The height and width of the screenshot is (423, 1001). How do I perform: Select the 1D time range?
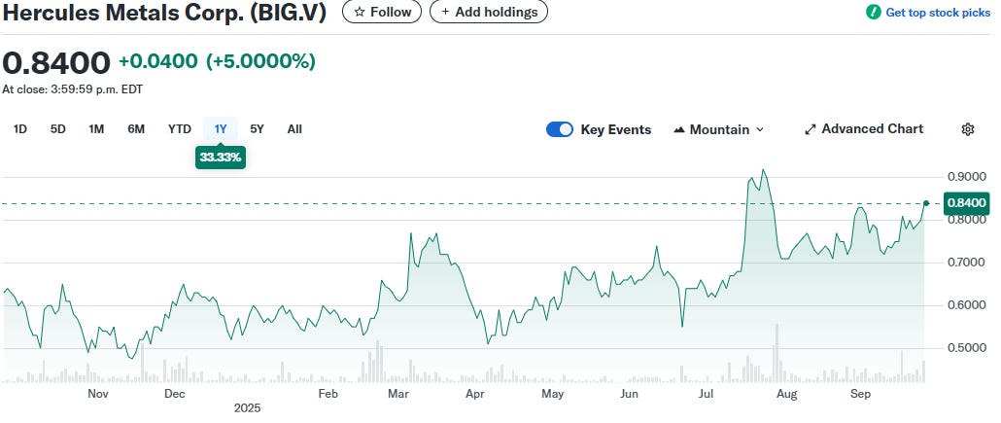19,129
